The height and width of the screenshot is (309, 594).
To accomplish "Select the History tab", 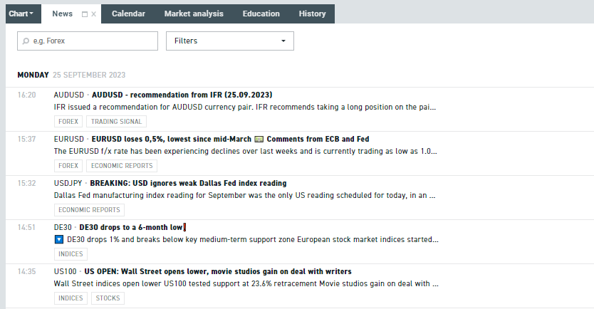I will (x=312, y=14).
